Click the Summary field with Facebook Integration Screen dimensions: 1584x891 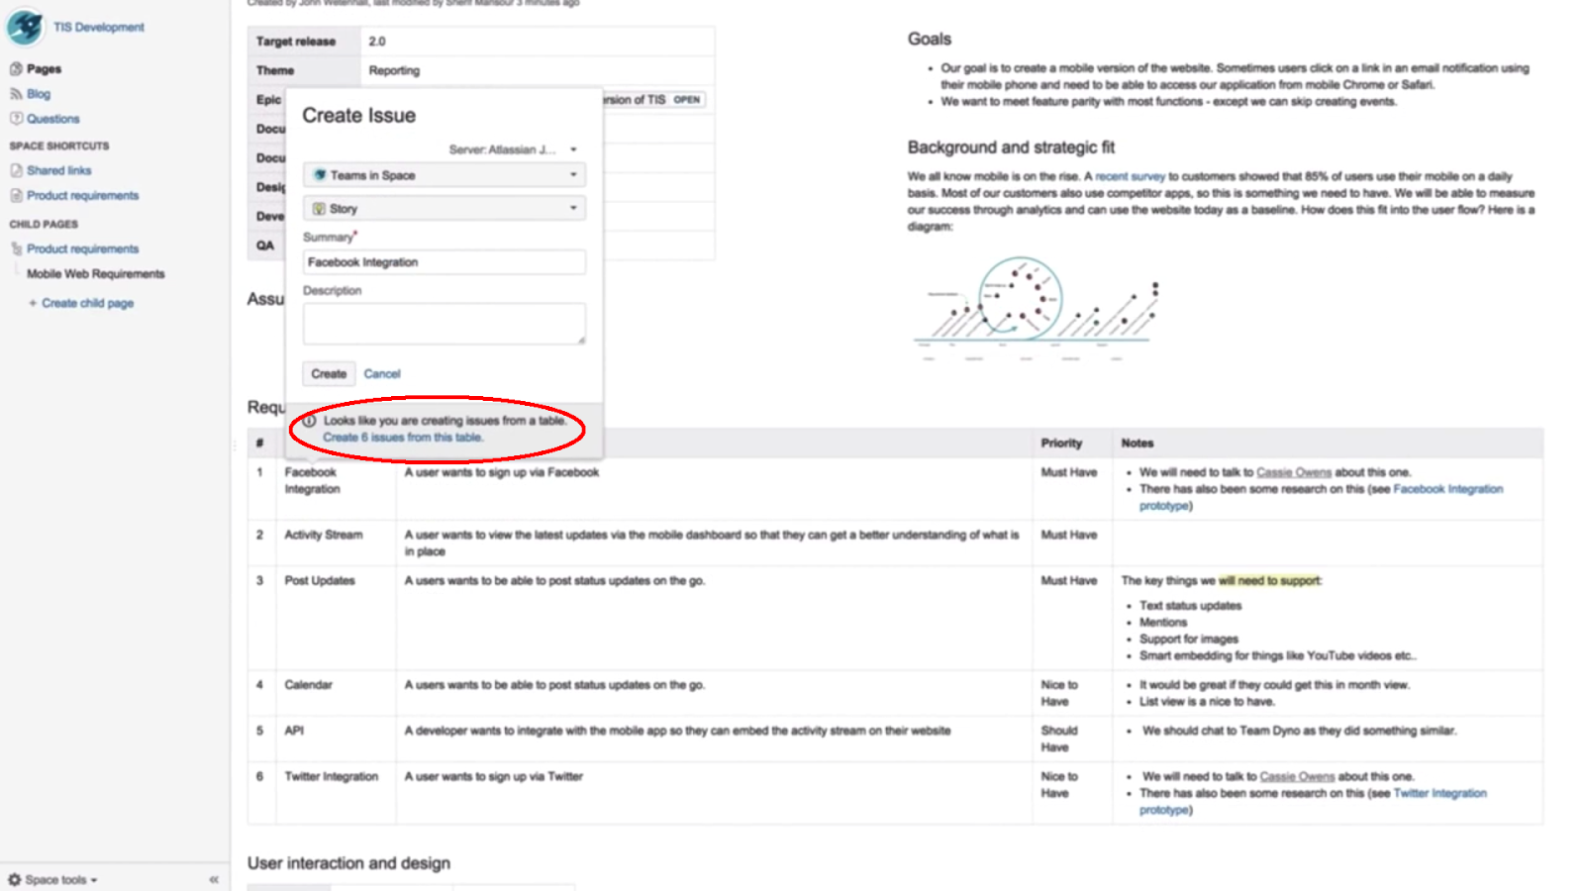pyautogui.click(x=444, y=262)
